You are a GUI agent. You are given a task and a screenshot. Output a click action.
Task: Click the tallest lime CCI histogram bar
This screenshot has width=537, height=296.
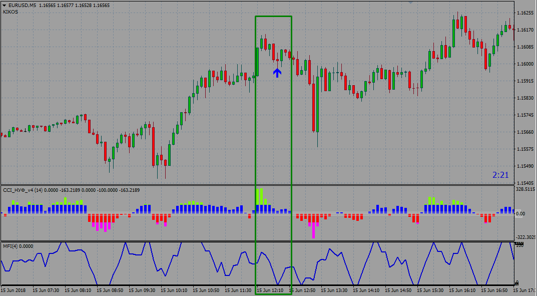[260, 196]
